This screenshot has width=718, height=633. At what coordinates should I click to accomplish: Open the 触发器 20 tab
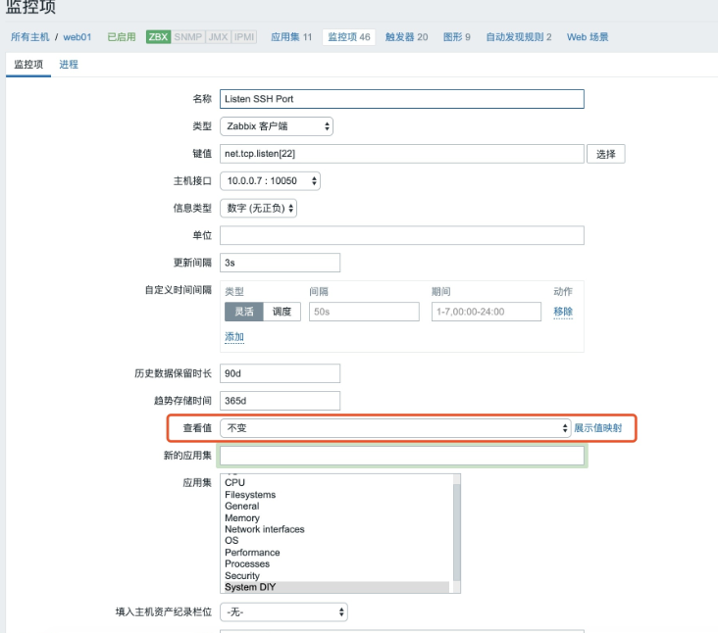tap(406, 37)
